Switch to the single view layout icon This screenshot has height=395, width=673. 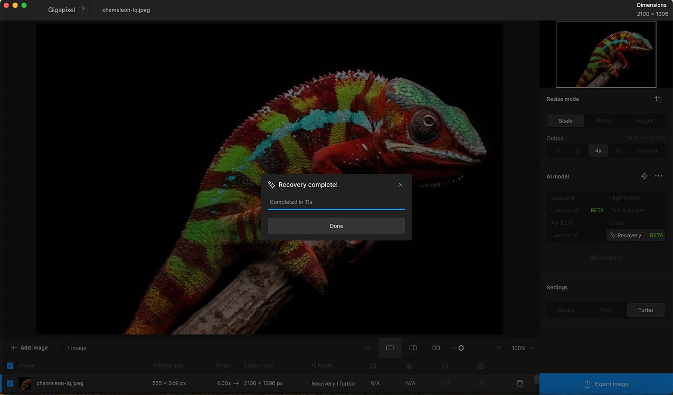[390, 348]
